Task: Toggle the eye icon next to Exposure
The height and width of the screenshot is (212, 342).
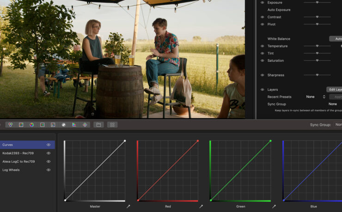Action: [x=263, y=3]
